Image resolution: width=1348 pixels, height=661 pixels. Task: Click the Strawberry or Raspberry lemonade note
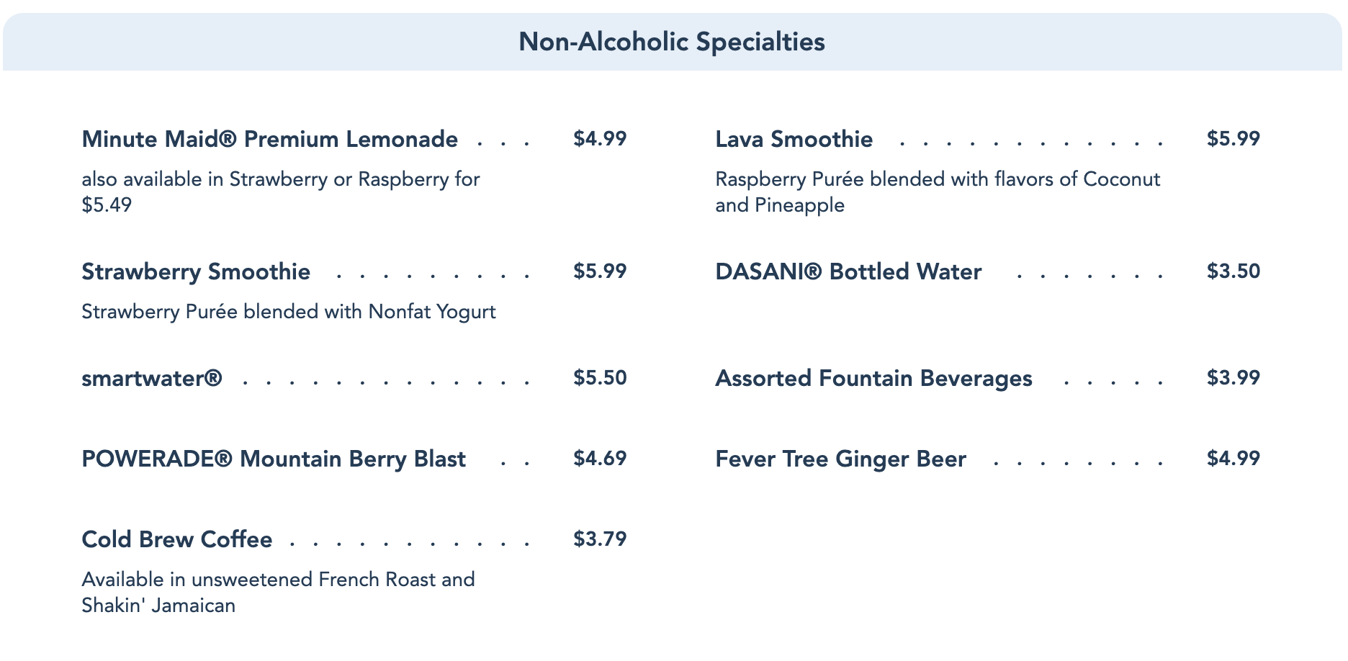280,192
